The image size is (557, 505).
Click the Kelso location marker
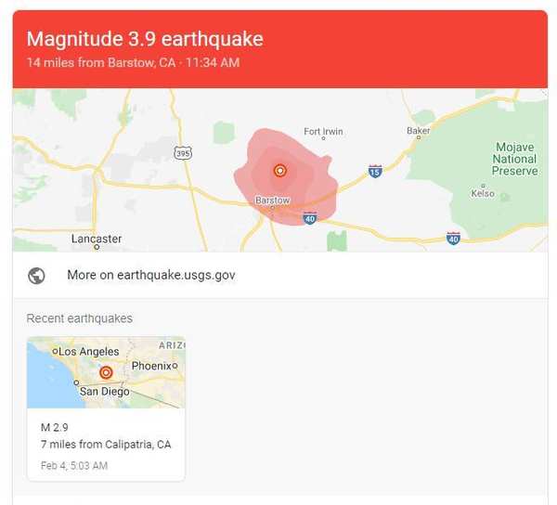[x=483, y=186]
